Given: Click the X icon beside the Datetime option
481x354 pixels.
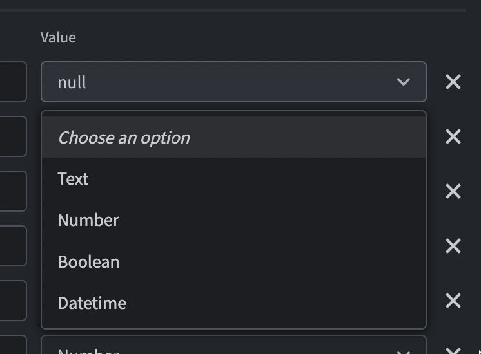Looking at the screenshot, I should 453,301.
